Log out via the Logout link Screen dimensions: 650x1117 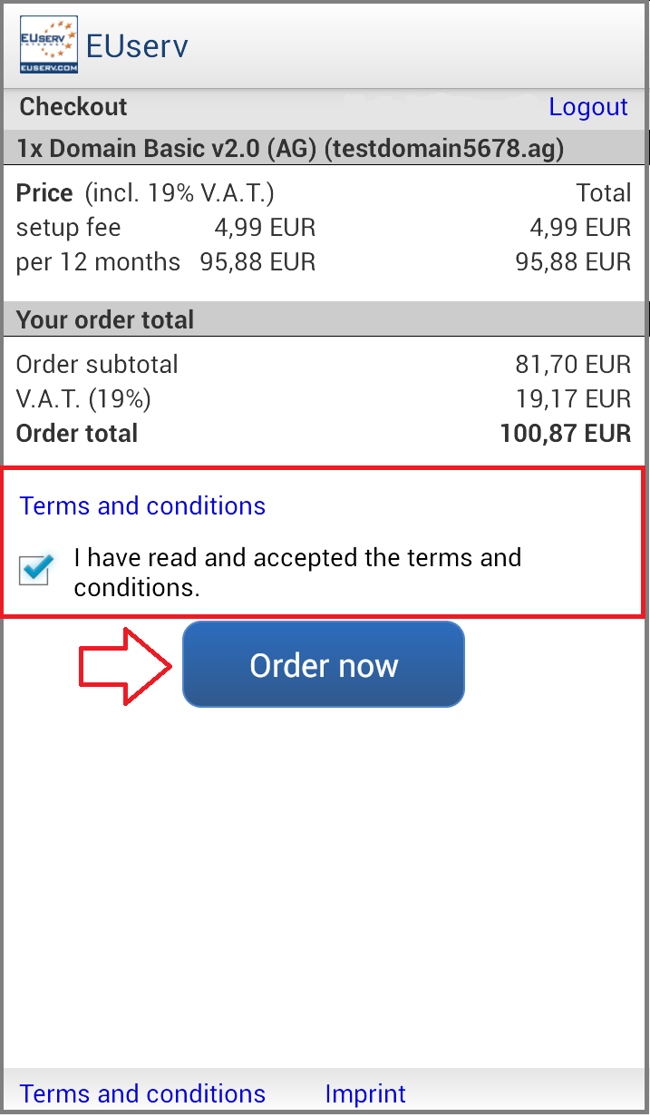point(588,107)
